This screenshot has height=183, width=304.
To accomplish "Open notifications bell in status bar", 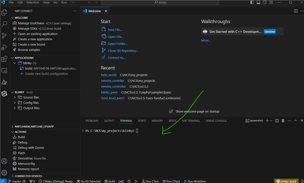I will [x=302, y=181].
